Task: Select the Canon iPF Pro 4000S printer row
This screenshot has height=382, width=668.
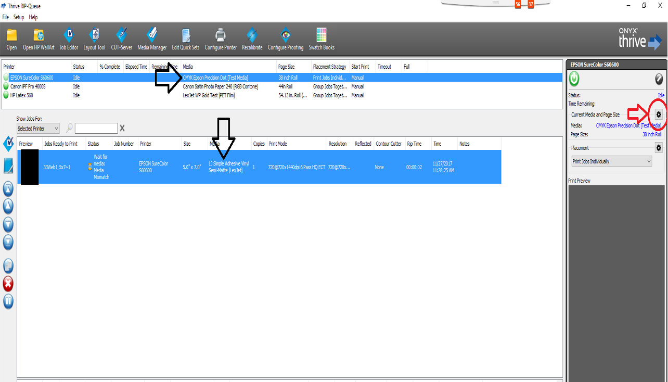Action: [281, 86]
